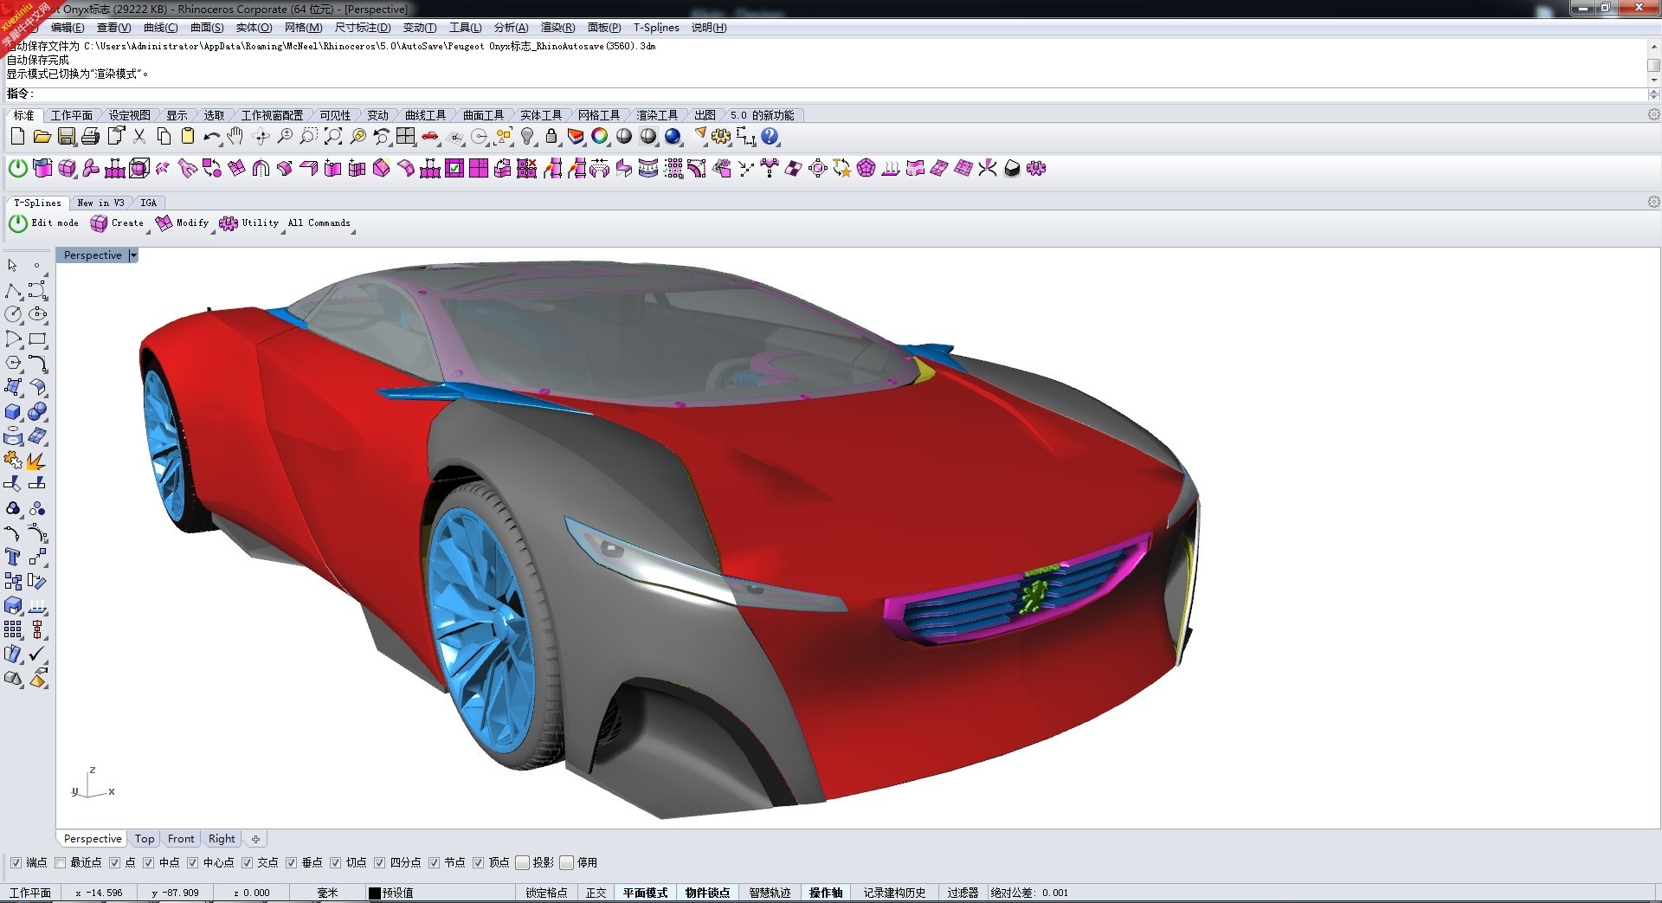Click the New file icon
This screenshot has width=1662, height=903.
tap(17, 137)
